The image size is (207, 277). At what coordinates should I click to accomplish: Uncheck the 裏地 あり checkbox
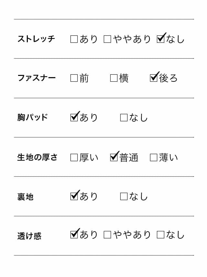point(74,196)
